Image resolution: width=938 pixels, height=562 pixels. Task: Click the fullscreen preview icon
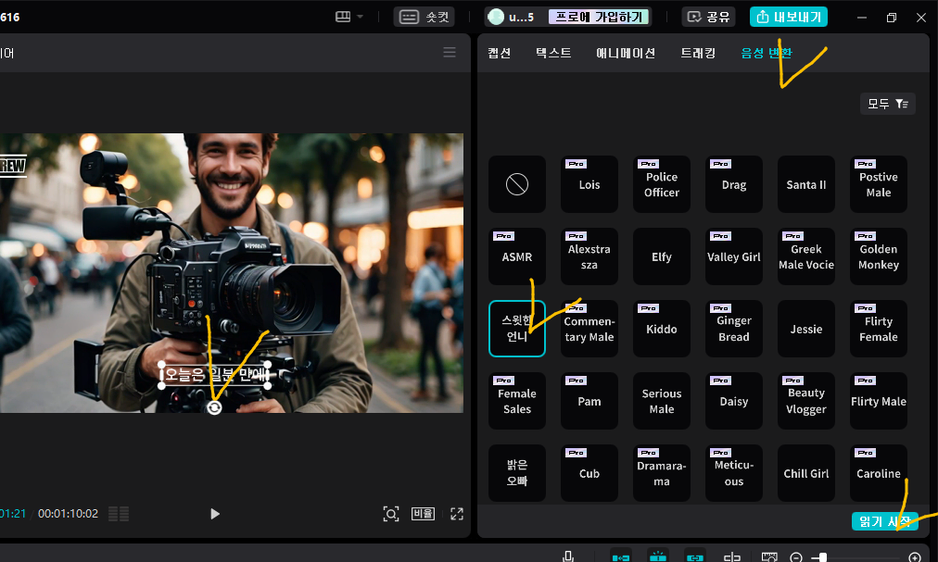click(456, 514)
